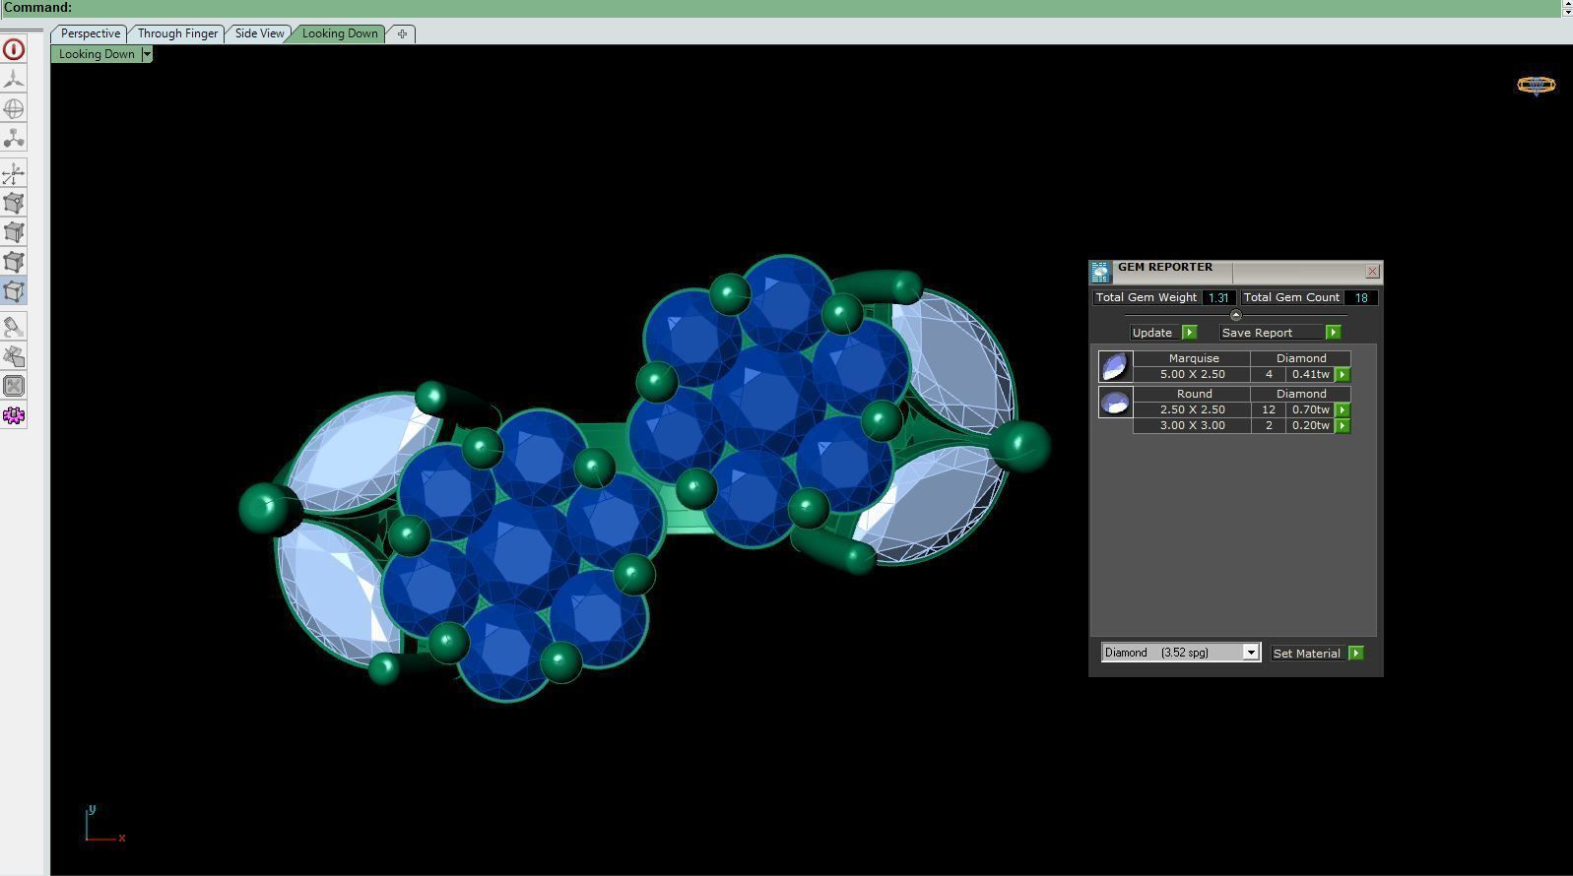Select the three-blade propeller icon in left toolbar
The image size is (1573, 876).
(x=14, y=79)
